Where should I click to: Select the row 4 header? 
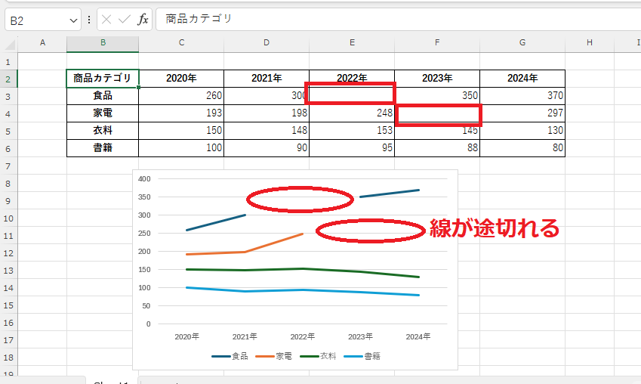click(8, 113)
